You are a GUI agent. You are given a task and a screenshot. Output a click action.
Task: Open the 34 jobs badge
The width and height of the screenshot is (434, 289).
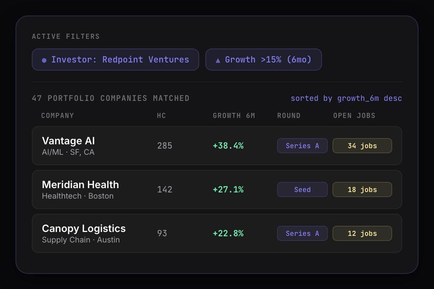coord(362,146)
